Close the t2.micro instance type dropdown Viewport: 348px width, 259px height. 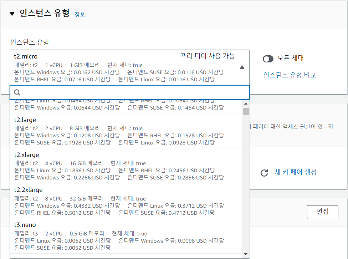pyautogui.click(x=130, y=67)
